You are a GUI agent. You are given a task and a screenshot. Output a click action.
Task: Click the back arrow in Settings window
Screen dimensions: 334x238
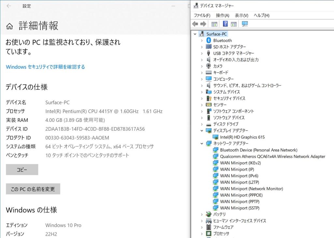[9, 6]
